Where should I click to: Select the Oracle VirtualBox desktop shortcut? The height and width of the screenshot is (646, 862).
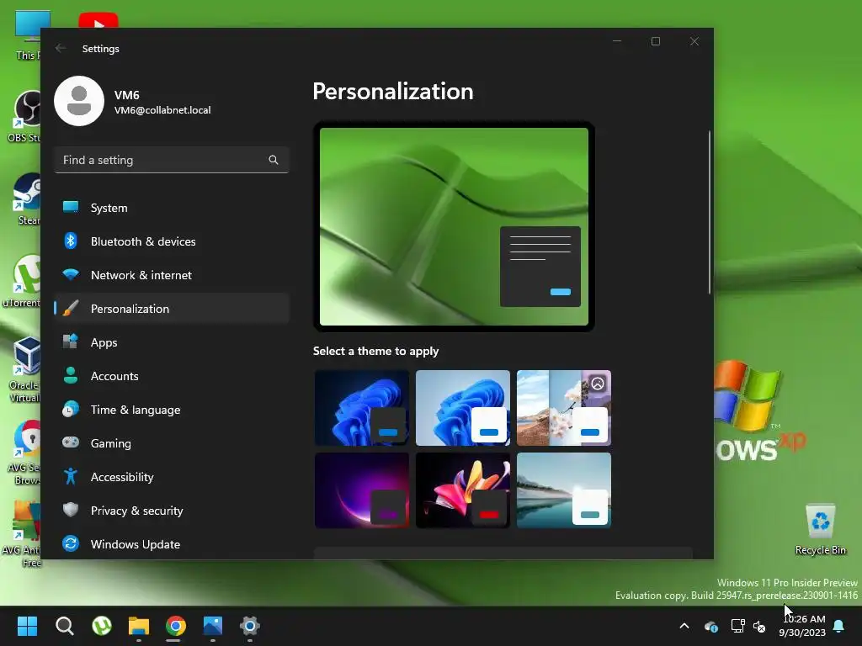(x=24, y=370)
